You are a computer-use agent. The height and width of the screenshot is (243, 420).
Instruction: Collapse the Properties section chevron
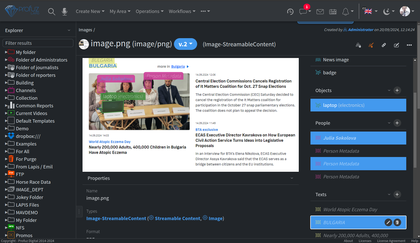[x=292, y=178]
